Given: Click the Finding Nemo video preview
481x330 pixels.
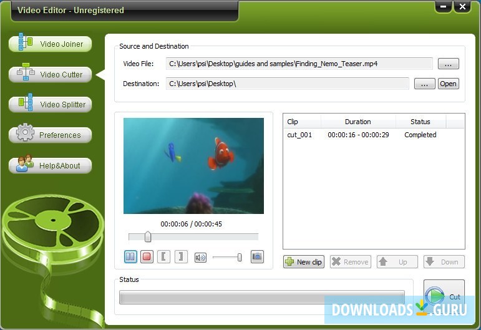Looking at the screenshot, I should tap(193, 166).
